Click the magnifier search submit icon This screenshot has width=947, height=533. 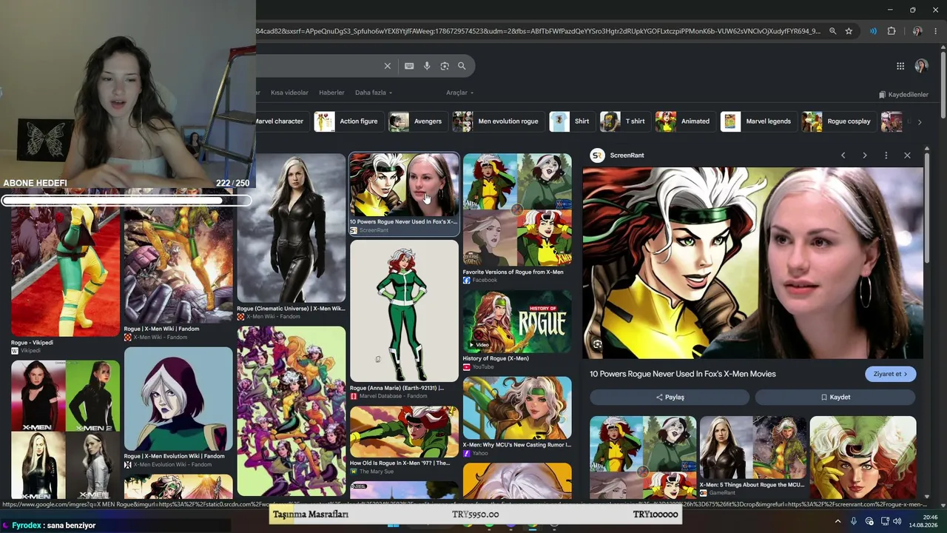point(462,66)
